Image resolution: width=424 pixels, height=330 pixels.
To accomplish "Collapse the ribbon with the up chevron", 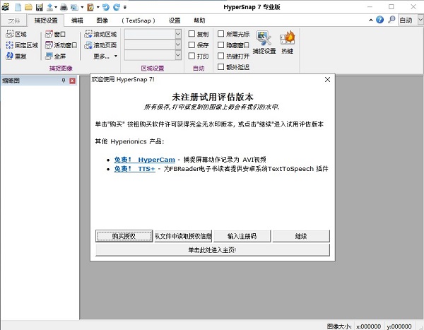I will [x=371, y=20].
